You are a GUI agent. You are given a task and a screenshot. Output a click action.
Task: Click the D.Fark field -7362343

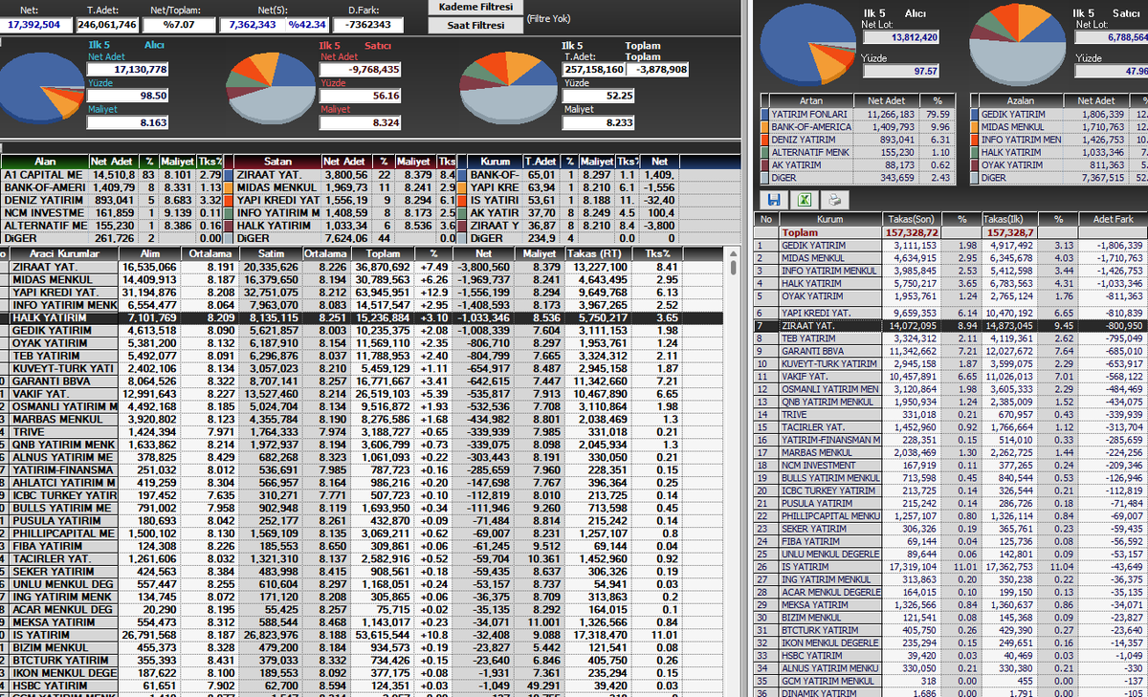367,25
